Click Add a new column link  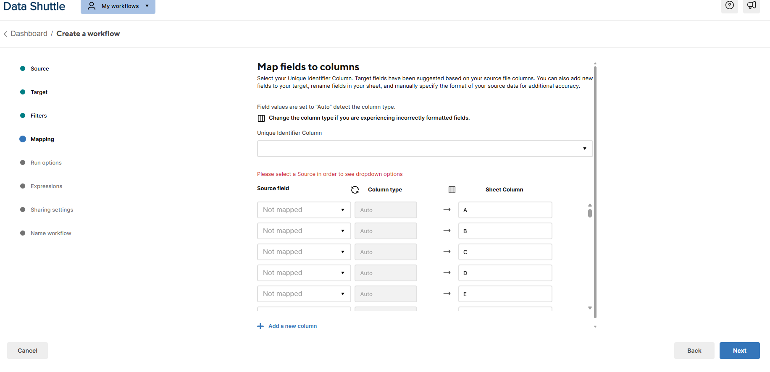[292, 326]
